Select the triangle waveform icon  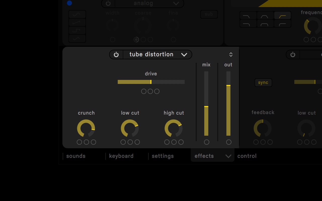point(77,39)
